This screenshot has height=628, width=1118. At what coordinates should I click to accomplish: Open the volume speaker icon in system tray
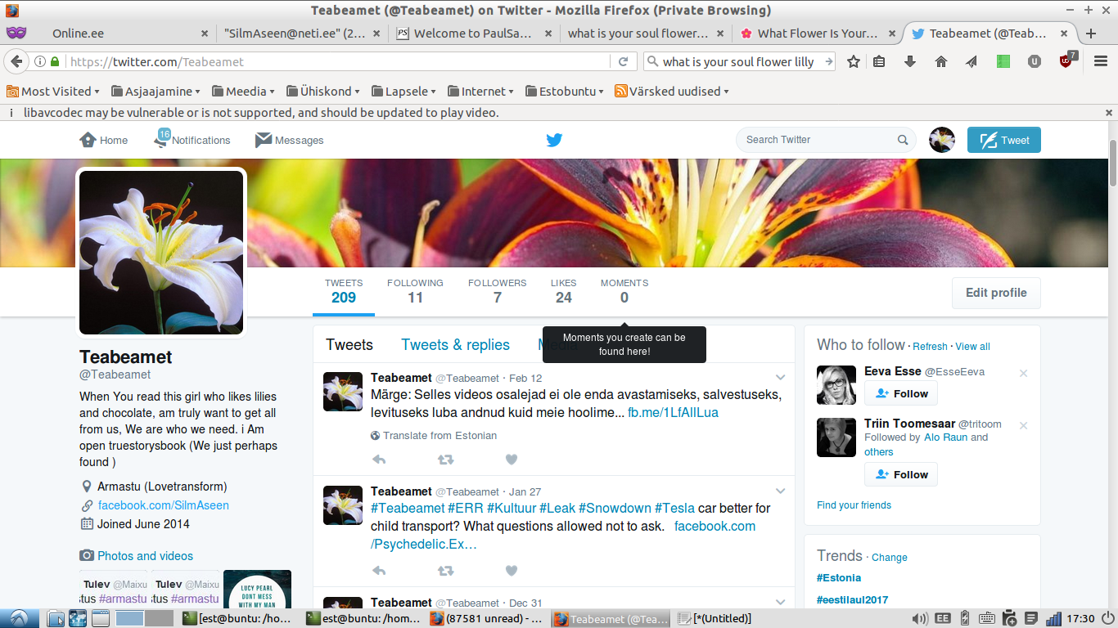coord(920,618)
